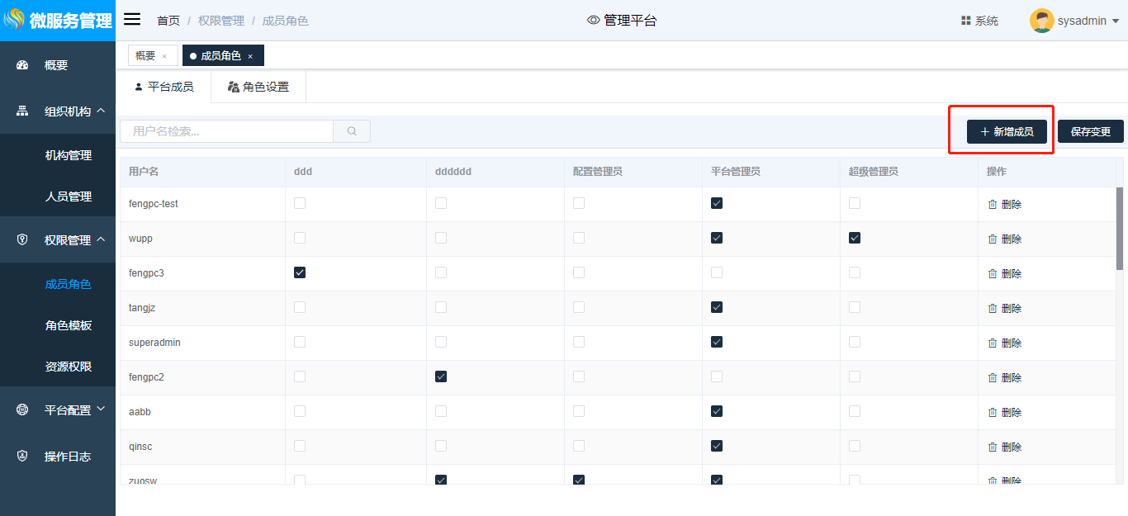Click the 新增成员 button
Viewport: 1128px width, 516px height.
pos(1007,131)
